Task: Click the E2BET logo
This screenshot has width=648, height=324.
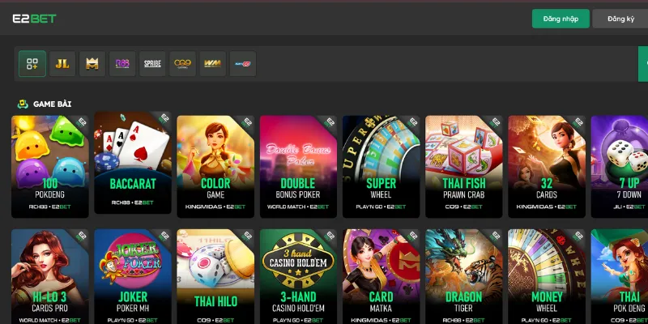Action: [34, 19]
